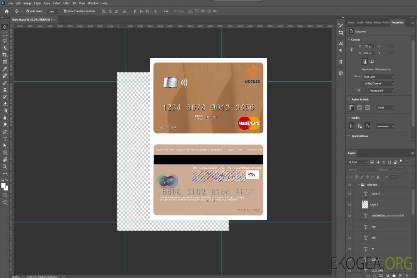Select the Horizontal Type tool
The image size is (417, 278).
[x=5, y=139]
